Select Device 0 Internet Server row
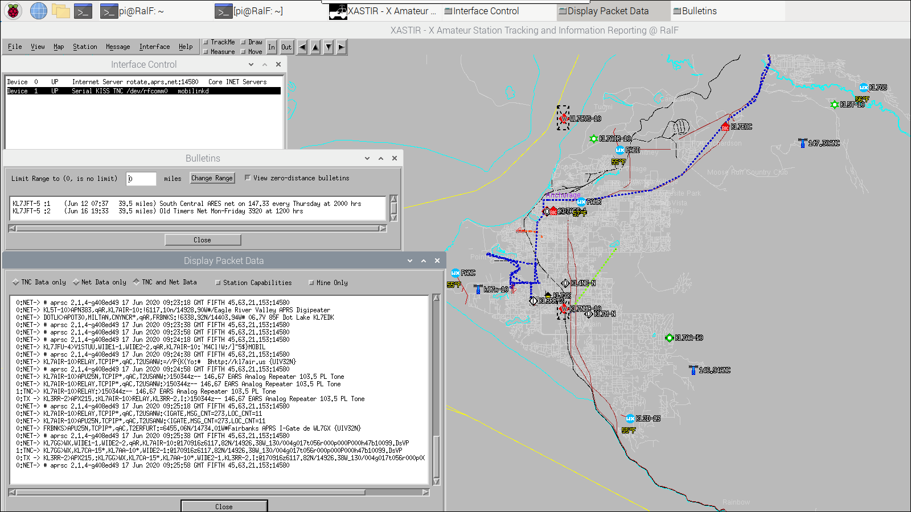This screenshot has height=512, width=911. 143,82
